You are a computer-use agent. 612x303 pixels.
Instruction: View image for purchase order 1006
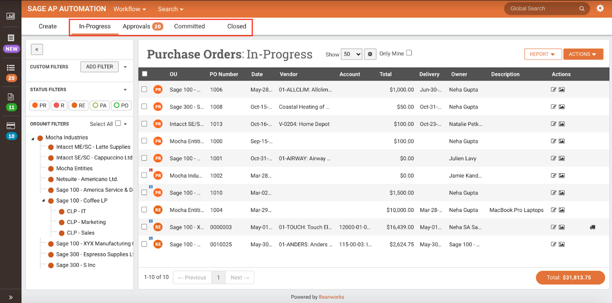(x=562, y=90)
